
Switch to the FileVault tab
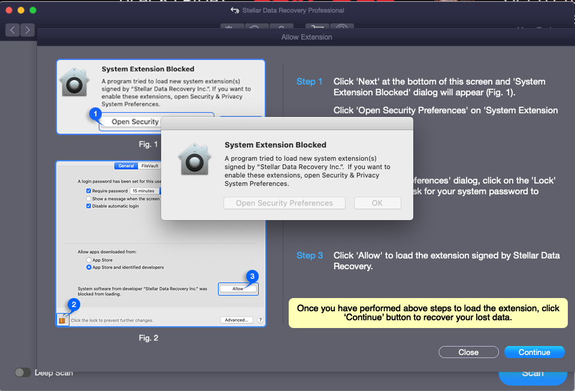(x=150, y=166)
